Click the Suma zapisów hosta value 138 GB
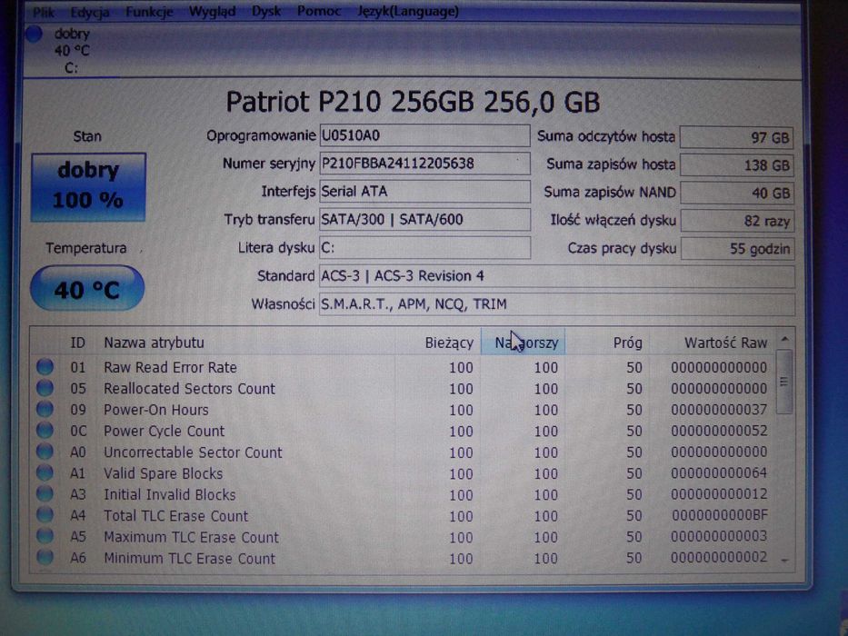The height and width of the screenshot is (636, 848). 736,165
